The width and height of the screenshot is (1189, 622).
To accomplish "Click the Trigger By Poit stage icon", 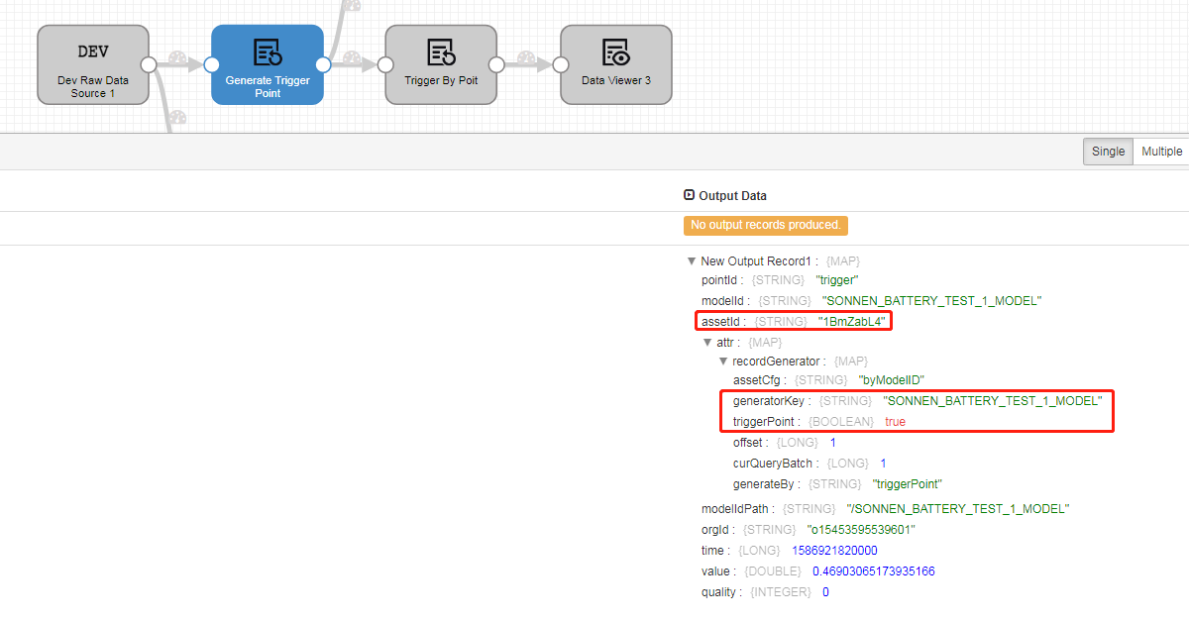I will [x=441, y=52].
